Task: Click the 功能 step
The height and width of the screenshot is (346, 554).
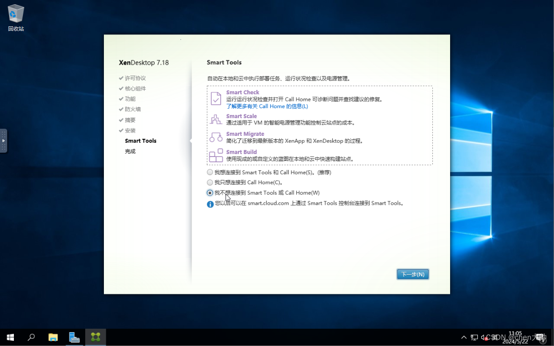Action: [130, 99]
